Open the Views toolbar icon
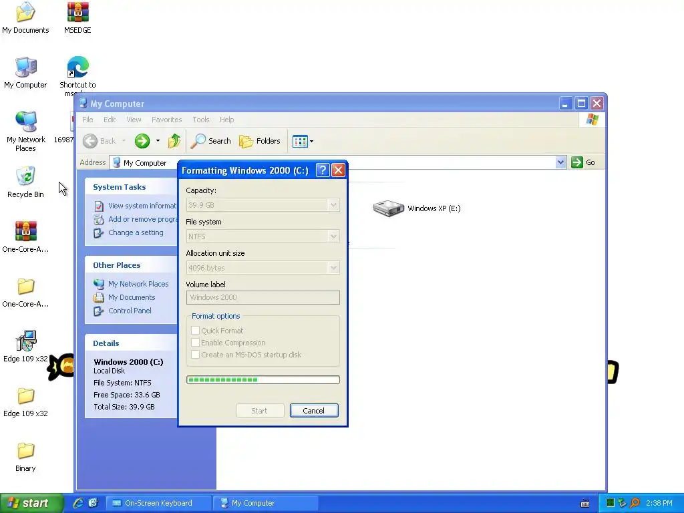The image size is (684, 513). [x=300, y=142]
